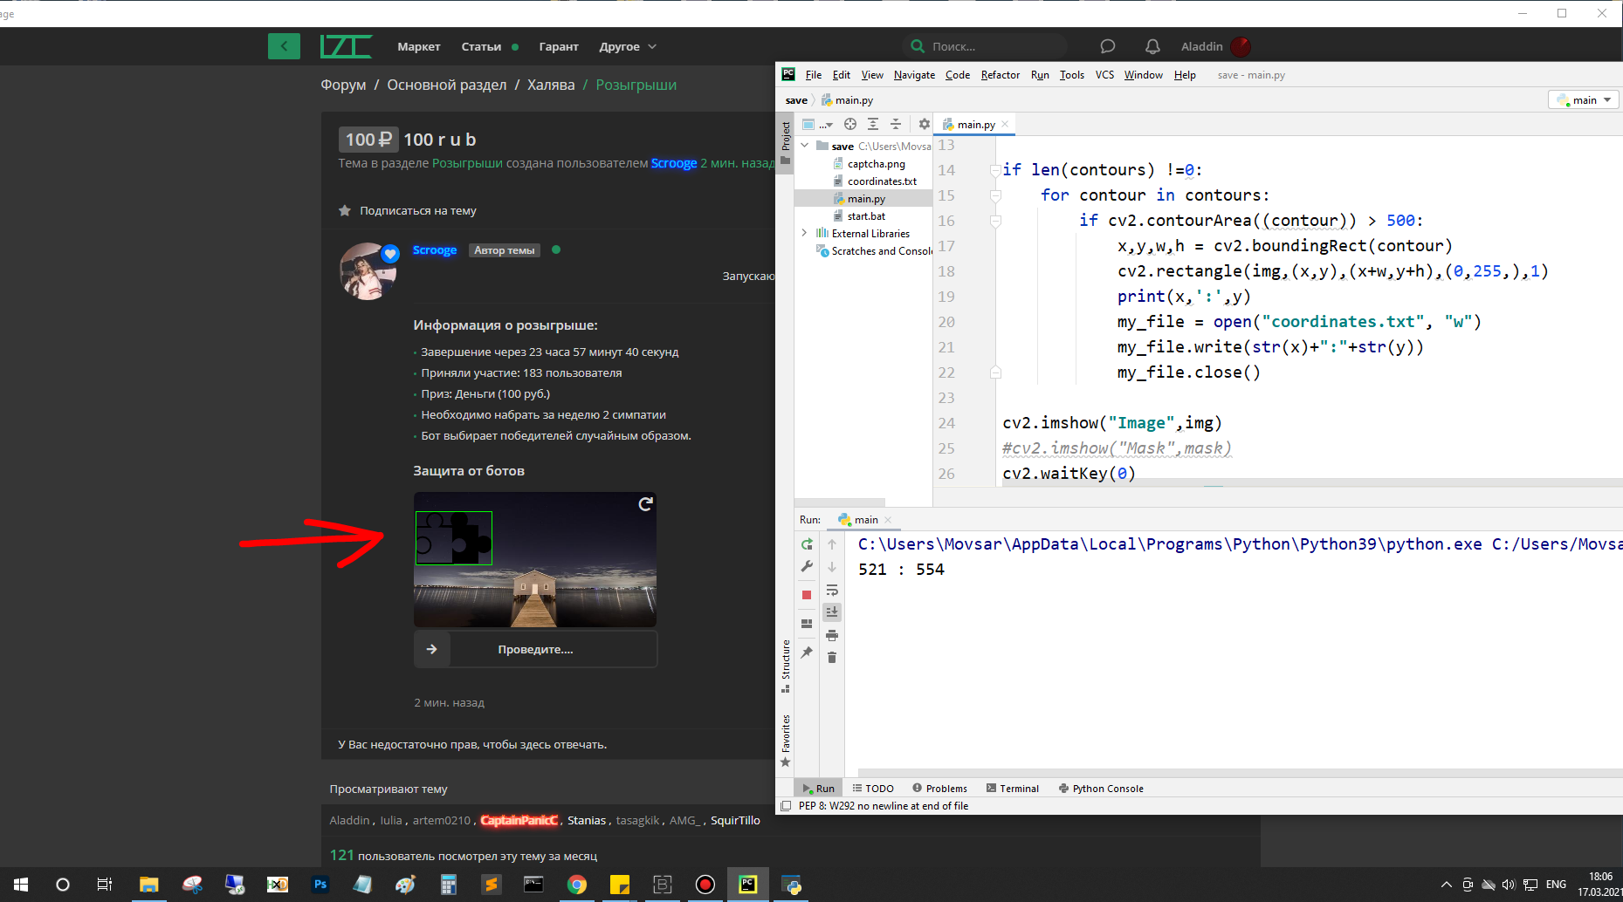The height and width of the screenshot is (902, 1623).
Task: Click the green back arrow button on forum
Action: pyautogui.click(x=284, y=46)
